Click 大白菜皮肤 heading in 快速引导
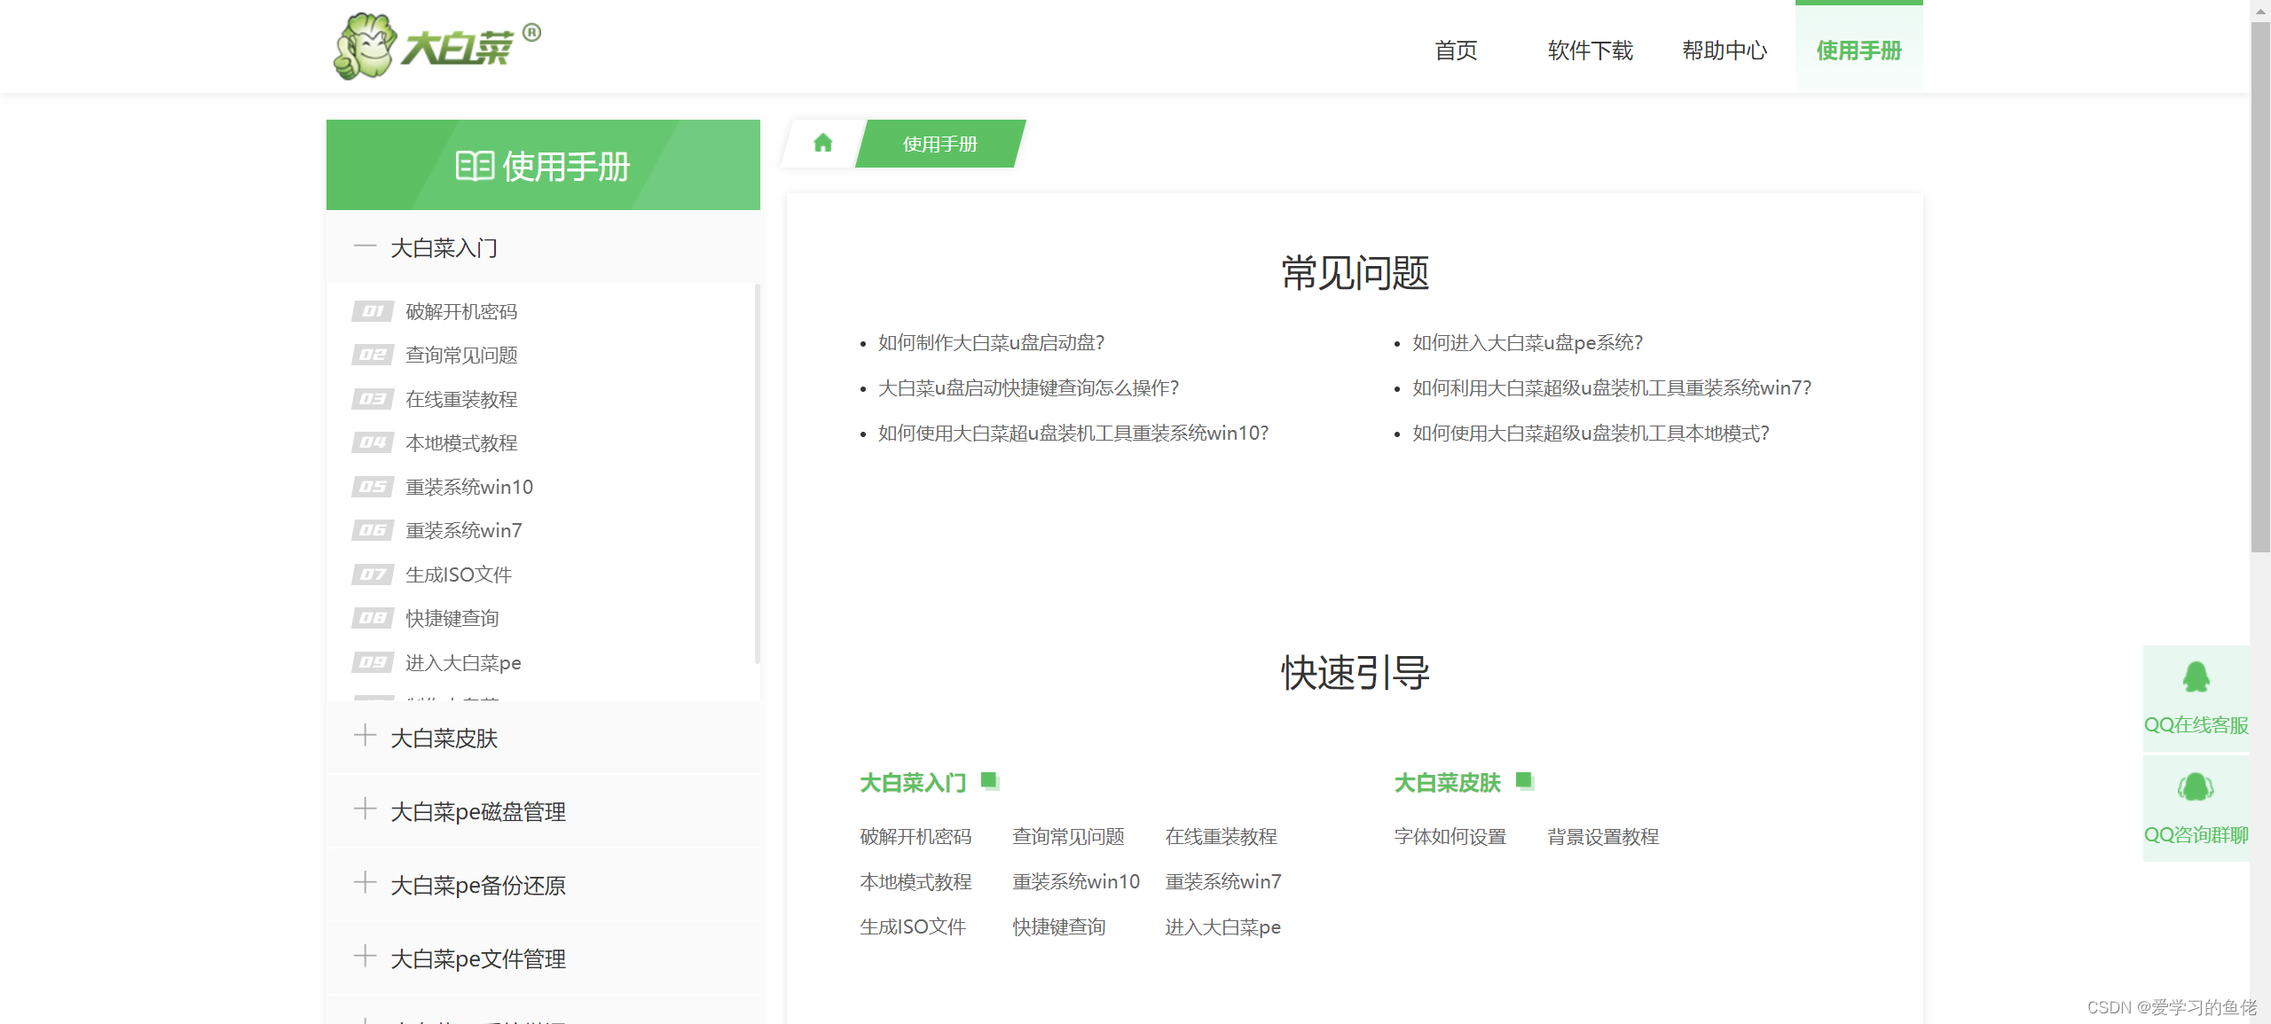The height and width of the screenshot is (1024, 2271). point(1448,783)
